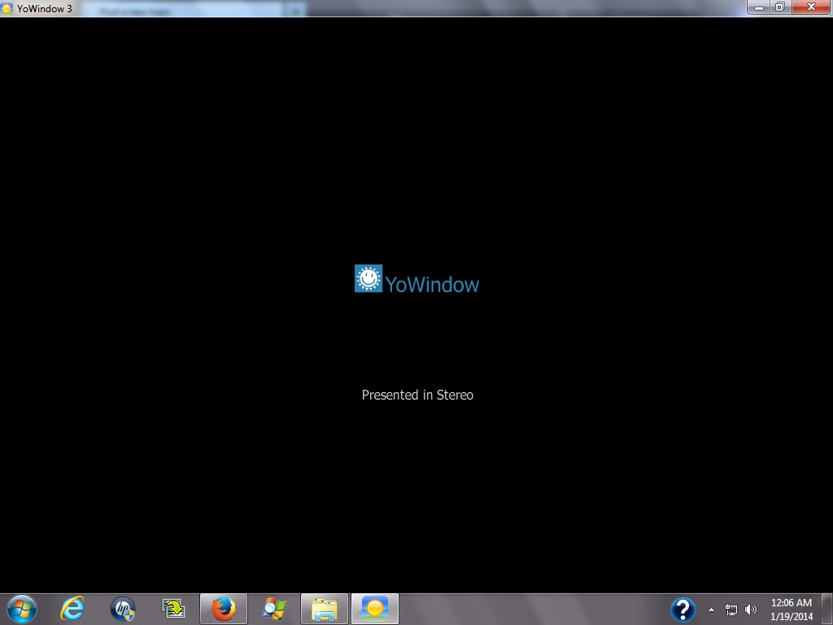833x625 pixels.
Task: Open the Windows Start menu
Action: point(22,609)
